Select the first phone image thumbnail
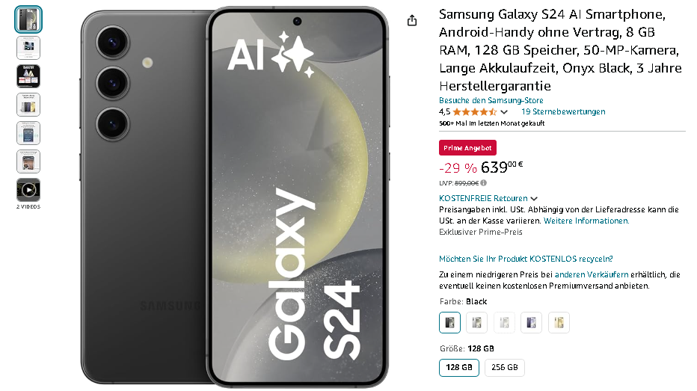Image resolution: width=697 pixels, height=391 pixels. coord(28,19)
